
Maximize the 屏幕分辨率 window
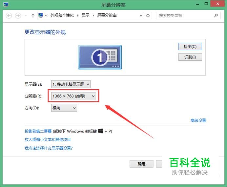pos(206,4)
